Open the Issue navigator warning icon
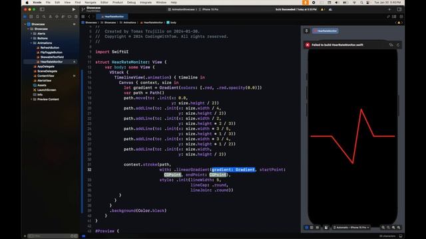Image resolution: width=426 pixels, height=239 pixels. pyautogui.click(x=51, y=17)
